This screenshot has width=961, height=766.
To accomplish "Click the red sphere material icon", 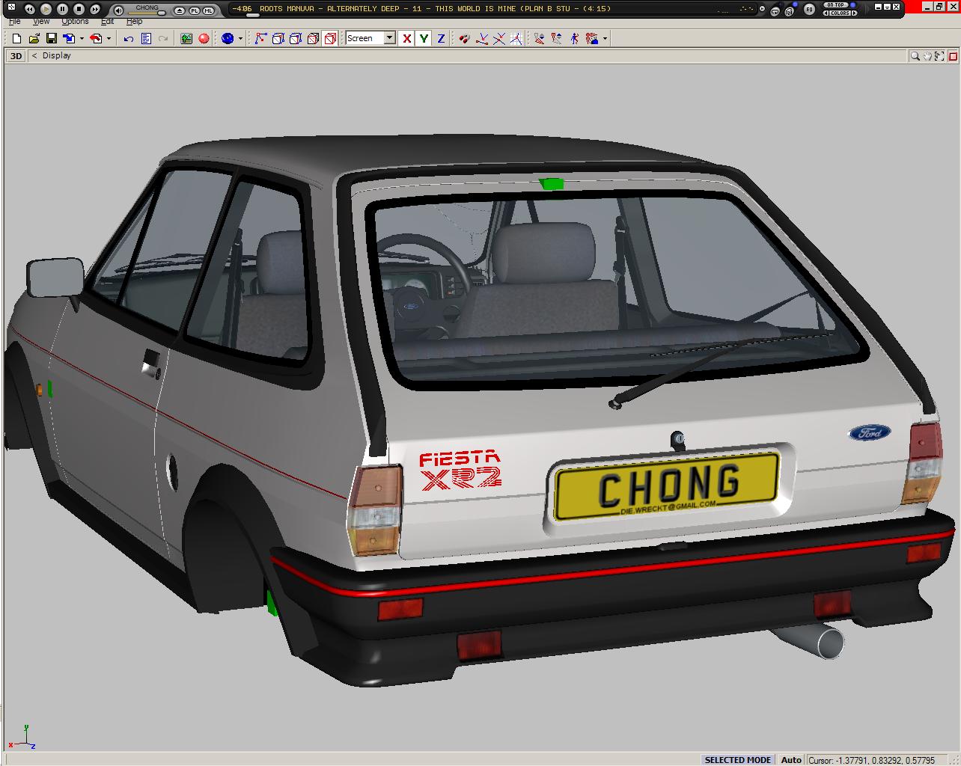I will click(x=204, y=38).
